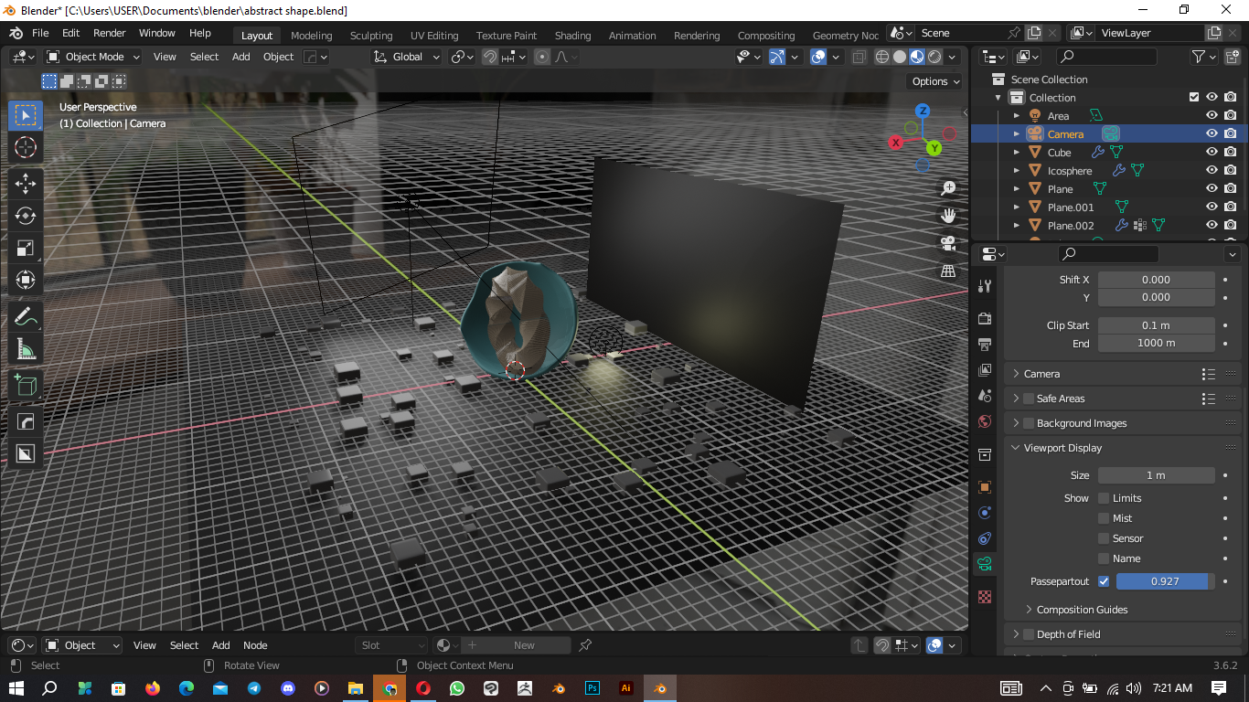Collapse the Collection in outliner
This screenshot has height=702, width=1249.
(998, 98)
